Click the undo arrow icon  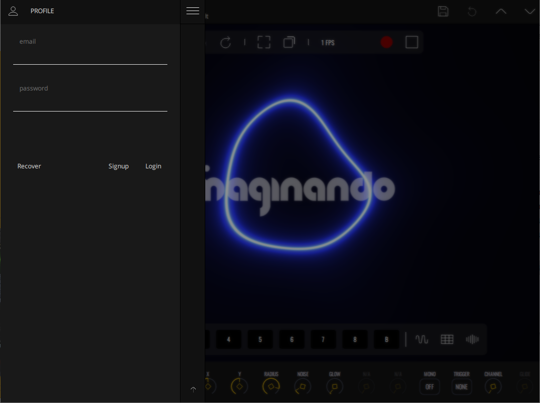(472, 12)
